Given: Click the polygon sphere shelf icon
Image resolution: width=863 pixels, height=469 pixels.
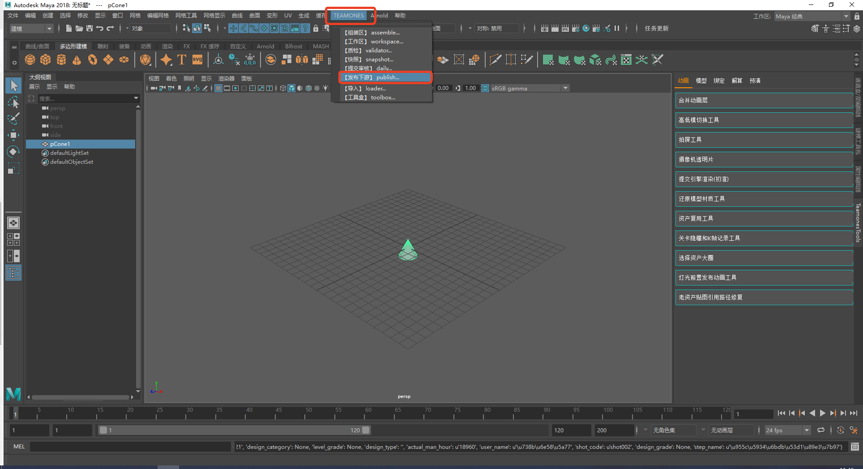Looking at the screenshot, I should click(30, 60).
